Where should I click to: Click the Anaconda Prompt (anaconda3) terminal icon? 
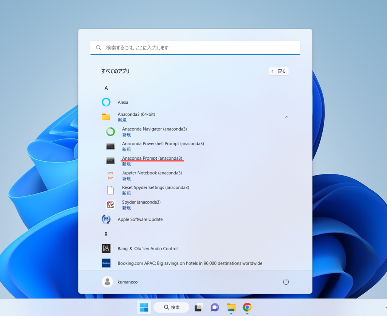pyautogui.click(x=110, y=161)
